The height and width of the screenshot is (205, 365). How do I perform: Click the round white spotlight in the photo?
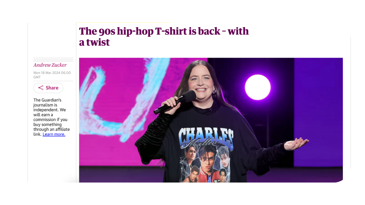[258, 87]
